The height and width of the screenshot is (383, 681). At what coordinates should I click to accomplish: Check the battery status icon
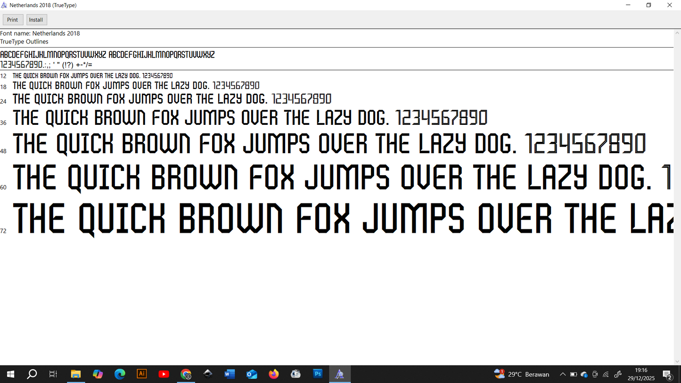574,375
